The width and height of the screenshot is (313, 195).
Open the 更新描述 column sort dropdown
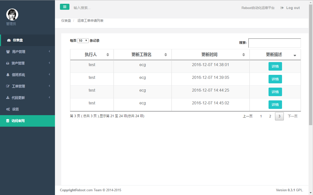[295, 55]
